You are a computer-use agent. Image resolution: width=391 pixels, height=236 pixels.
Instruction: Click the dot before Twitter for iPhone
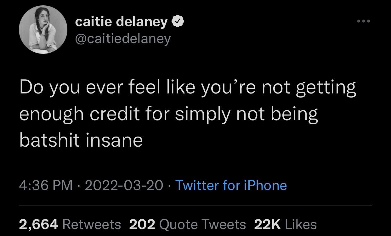pyautogui.click(x=169, y=186)
